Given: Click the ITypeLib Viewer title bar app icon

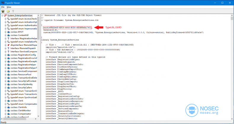Looking at the screenshot, I should click(2, 3).
